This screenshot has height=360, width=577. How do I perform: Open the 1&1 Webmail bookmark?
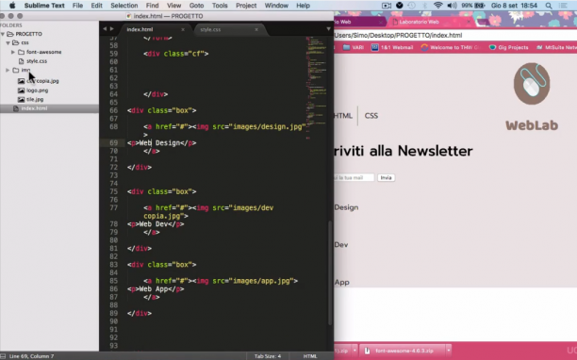[392, 47]
